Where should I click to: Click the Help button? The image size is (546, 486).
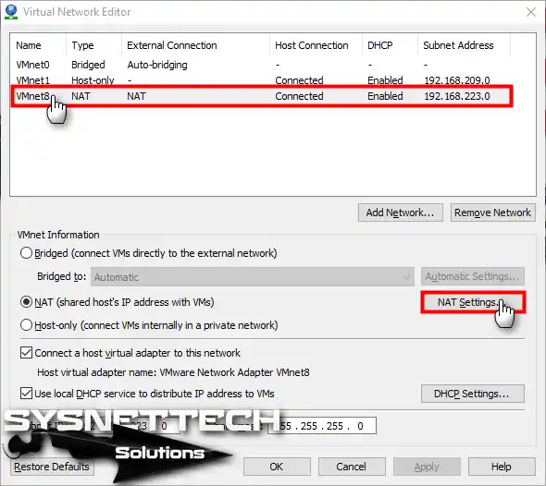502,467
